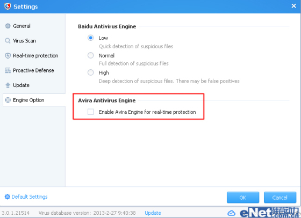Click the Update link in status bar
This screenshot has width=301, height=218.
(x=153, y=213)
